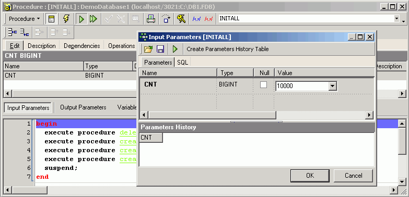Viewport: 409px width, 197px height.
Task: Open grants with the yellow key icon
Action: [x=181, y=19]
